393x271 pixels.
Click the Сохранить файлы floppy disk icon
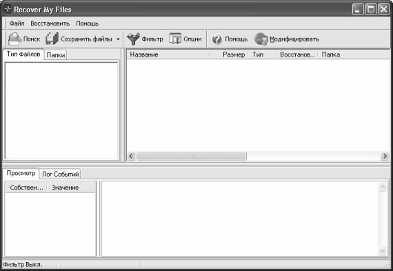52,39
